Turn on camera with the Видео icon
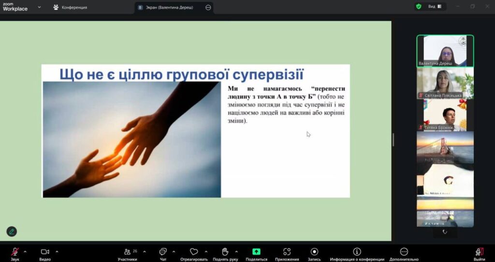The image size is (495, 262). [45, 252]
